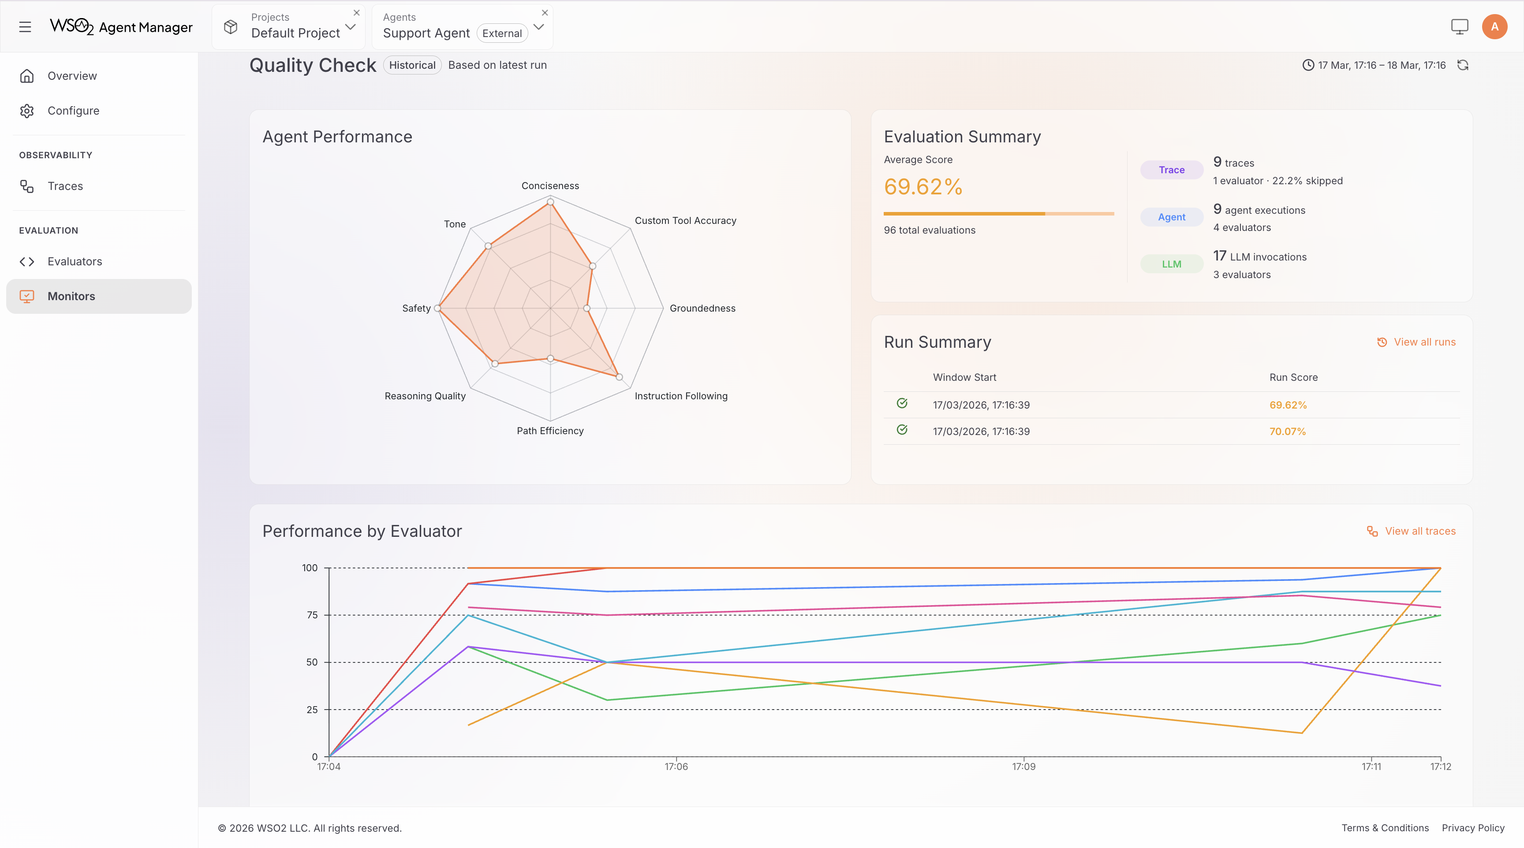
Task: Open the user avatar profile
Action: (1494, 26)
